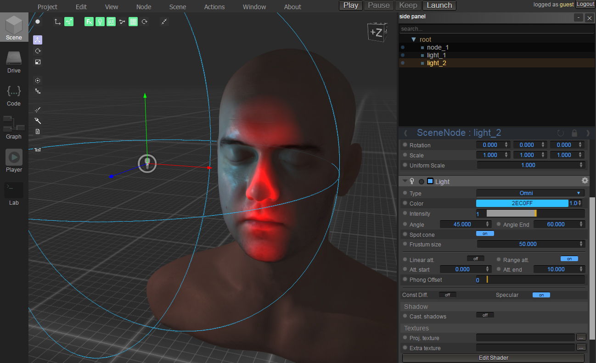Toggle Const Diff. switch
The width and height of the screenshot is (596, 363).
point(448,295)
